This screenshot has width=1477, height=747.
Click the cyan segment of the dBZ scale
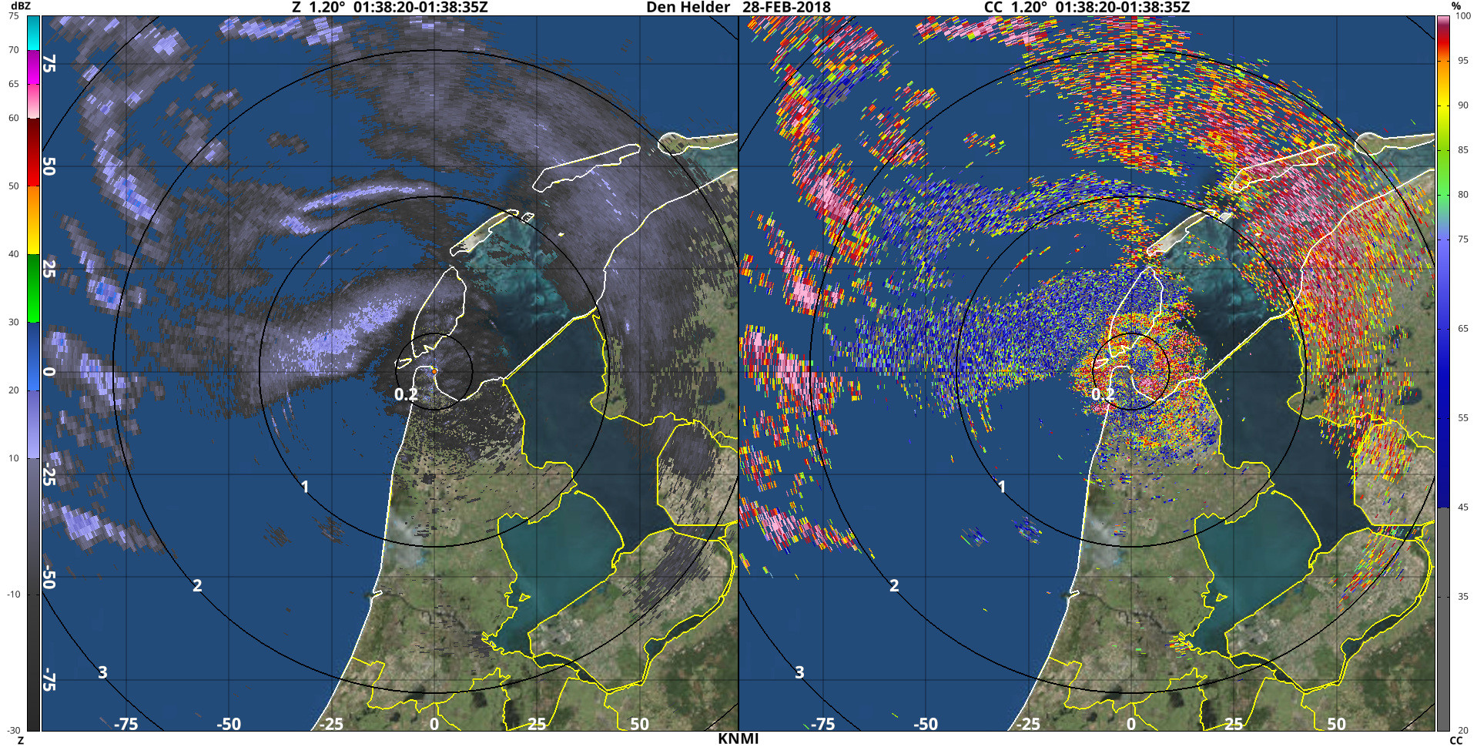33,33
